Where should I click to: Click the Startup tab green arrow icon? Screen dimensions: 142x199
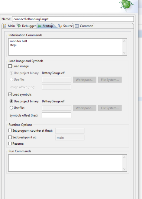click(x=40, y=26)
